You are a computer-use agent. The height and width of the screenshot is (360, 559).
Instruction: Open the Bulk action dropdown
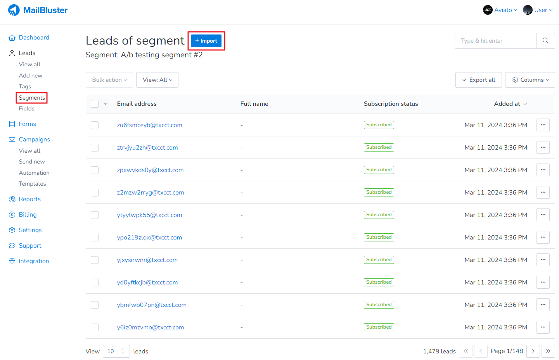click(109, 80)
